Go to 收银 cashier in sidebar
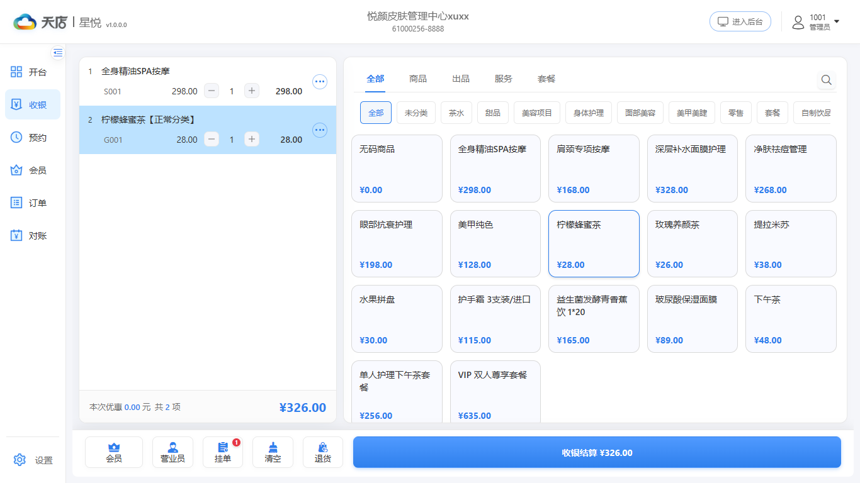Image resolution: width=860 pixels, height=483 pixels. pos(33,104)
